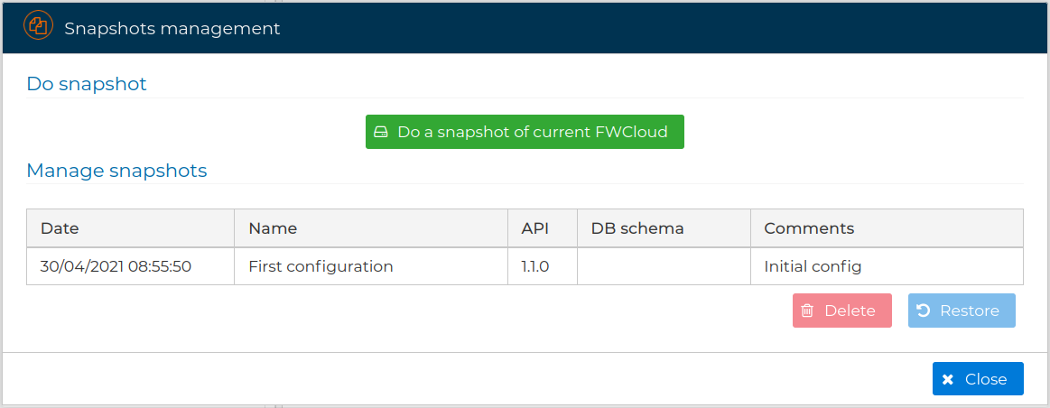1050x408 pixels.
Task: Click the drive icon on the green snapshot button
Action: click(x=380, y=132)
